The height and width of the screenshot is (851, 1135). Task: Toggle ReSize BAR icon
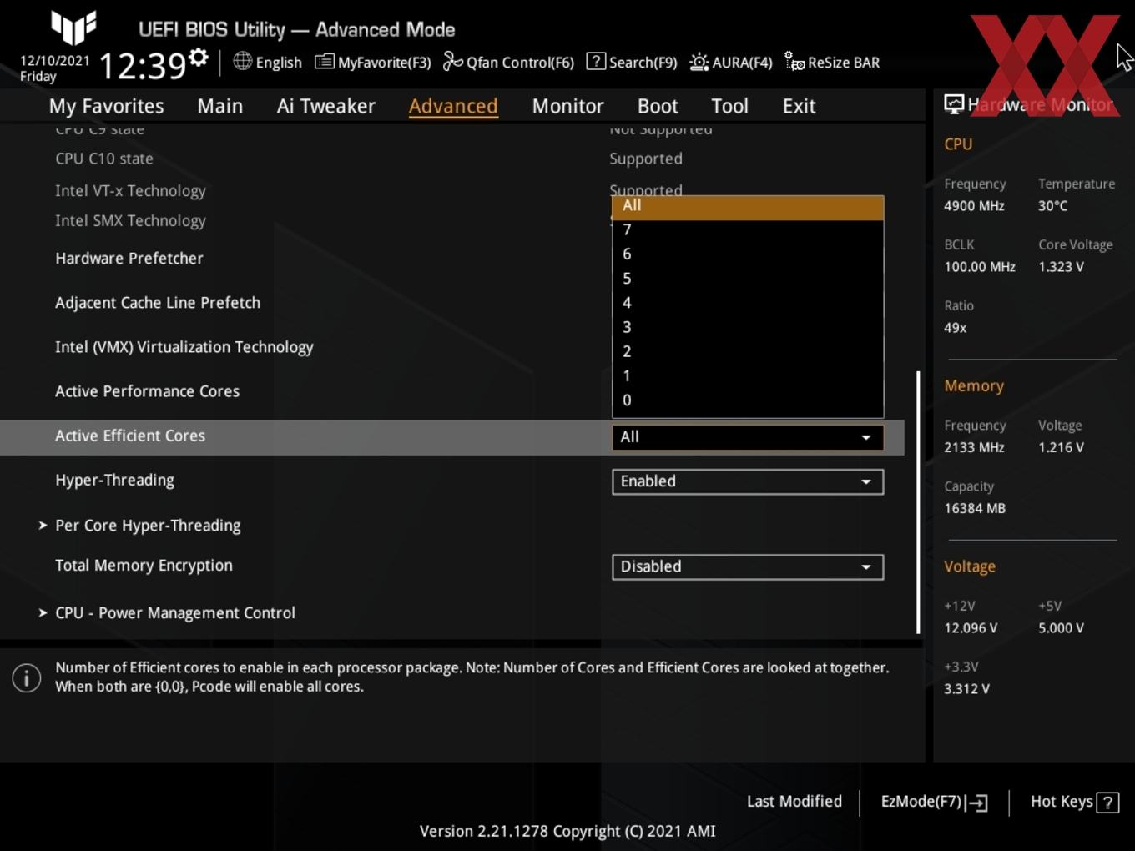[x=794, y=61]
